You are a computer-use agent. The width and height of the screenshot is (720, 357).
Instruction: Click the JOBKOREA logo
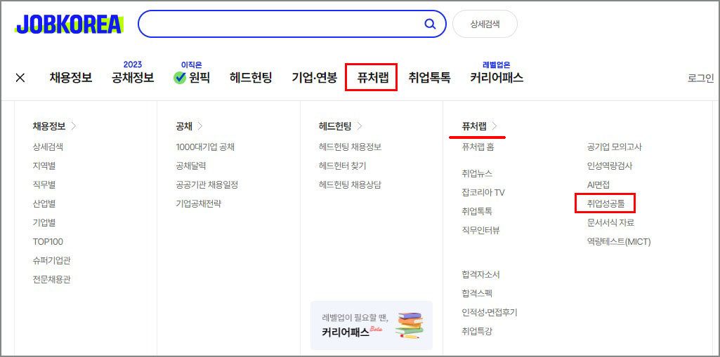(x=69, y=25)
